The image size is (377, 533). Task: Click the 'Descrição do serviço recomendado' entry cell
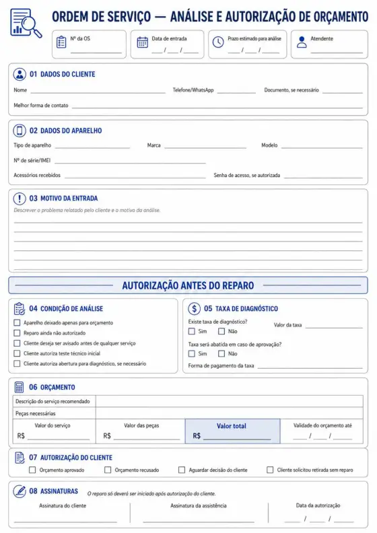click(x=230, y=401)
